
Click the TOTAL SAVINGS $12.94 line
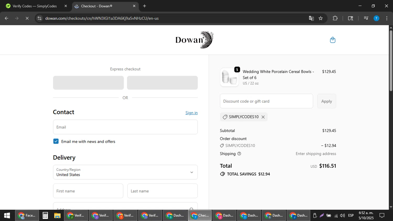coord(245,174)
